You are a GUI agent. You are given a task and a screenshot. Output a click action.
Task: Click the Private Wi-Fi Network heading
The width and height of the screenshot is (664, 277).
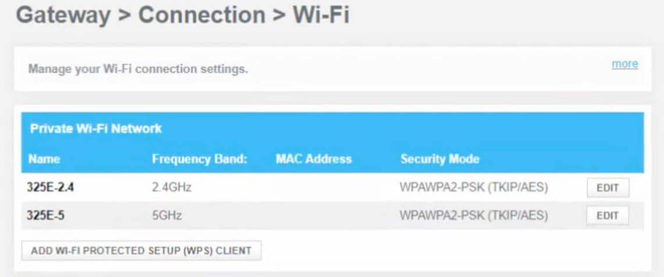click(x=95, y=129)
